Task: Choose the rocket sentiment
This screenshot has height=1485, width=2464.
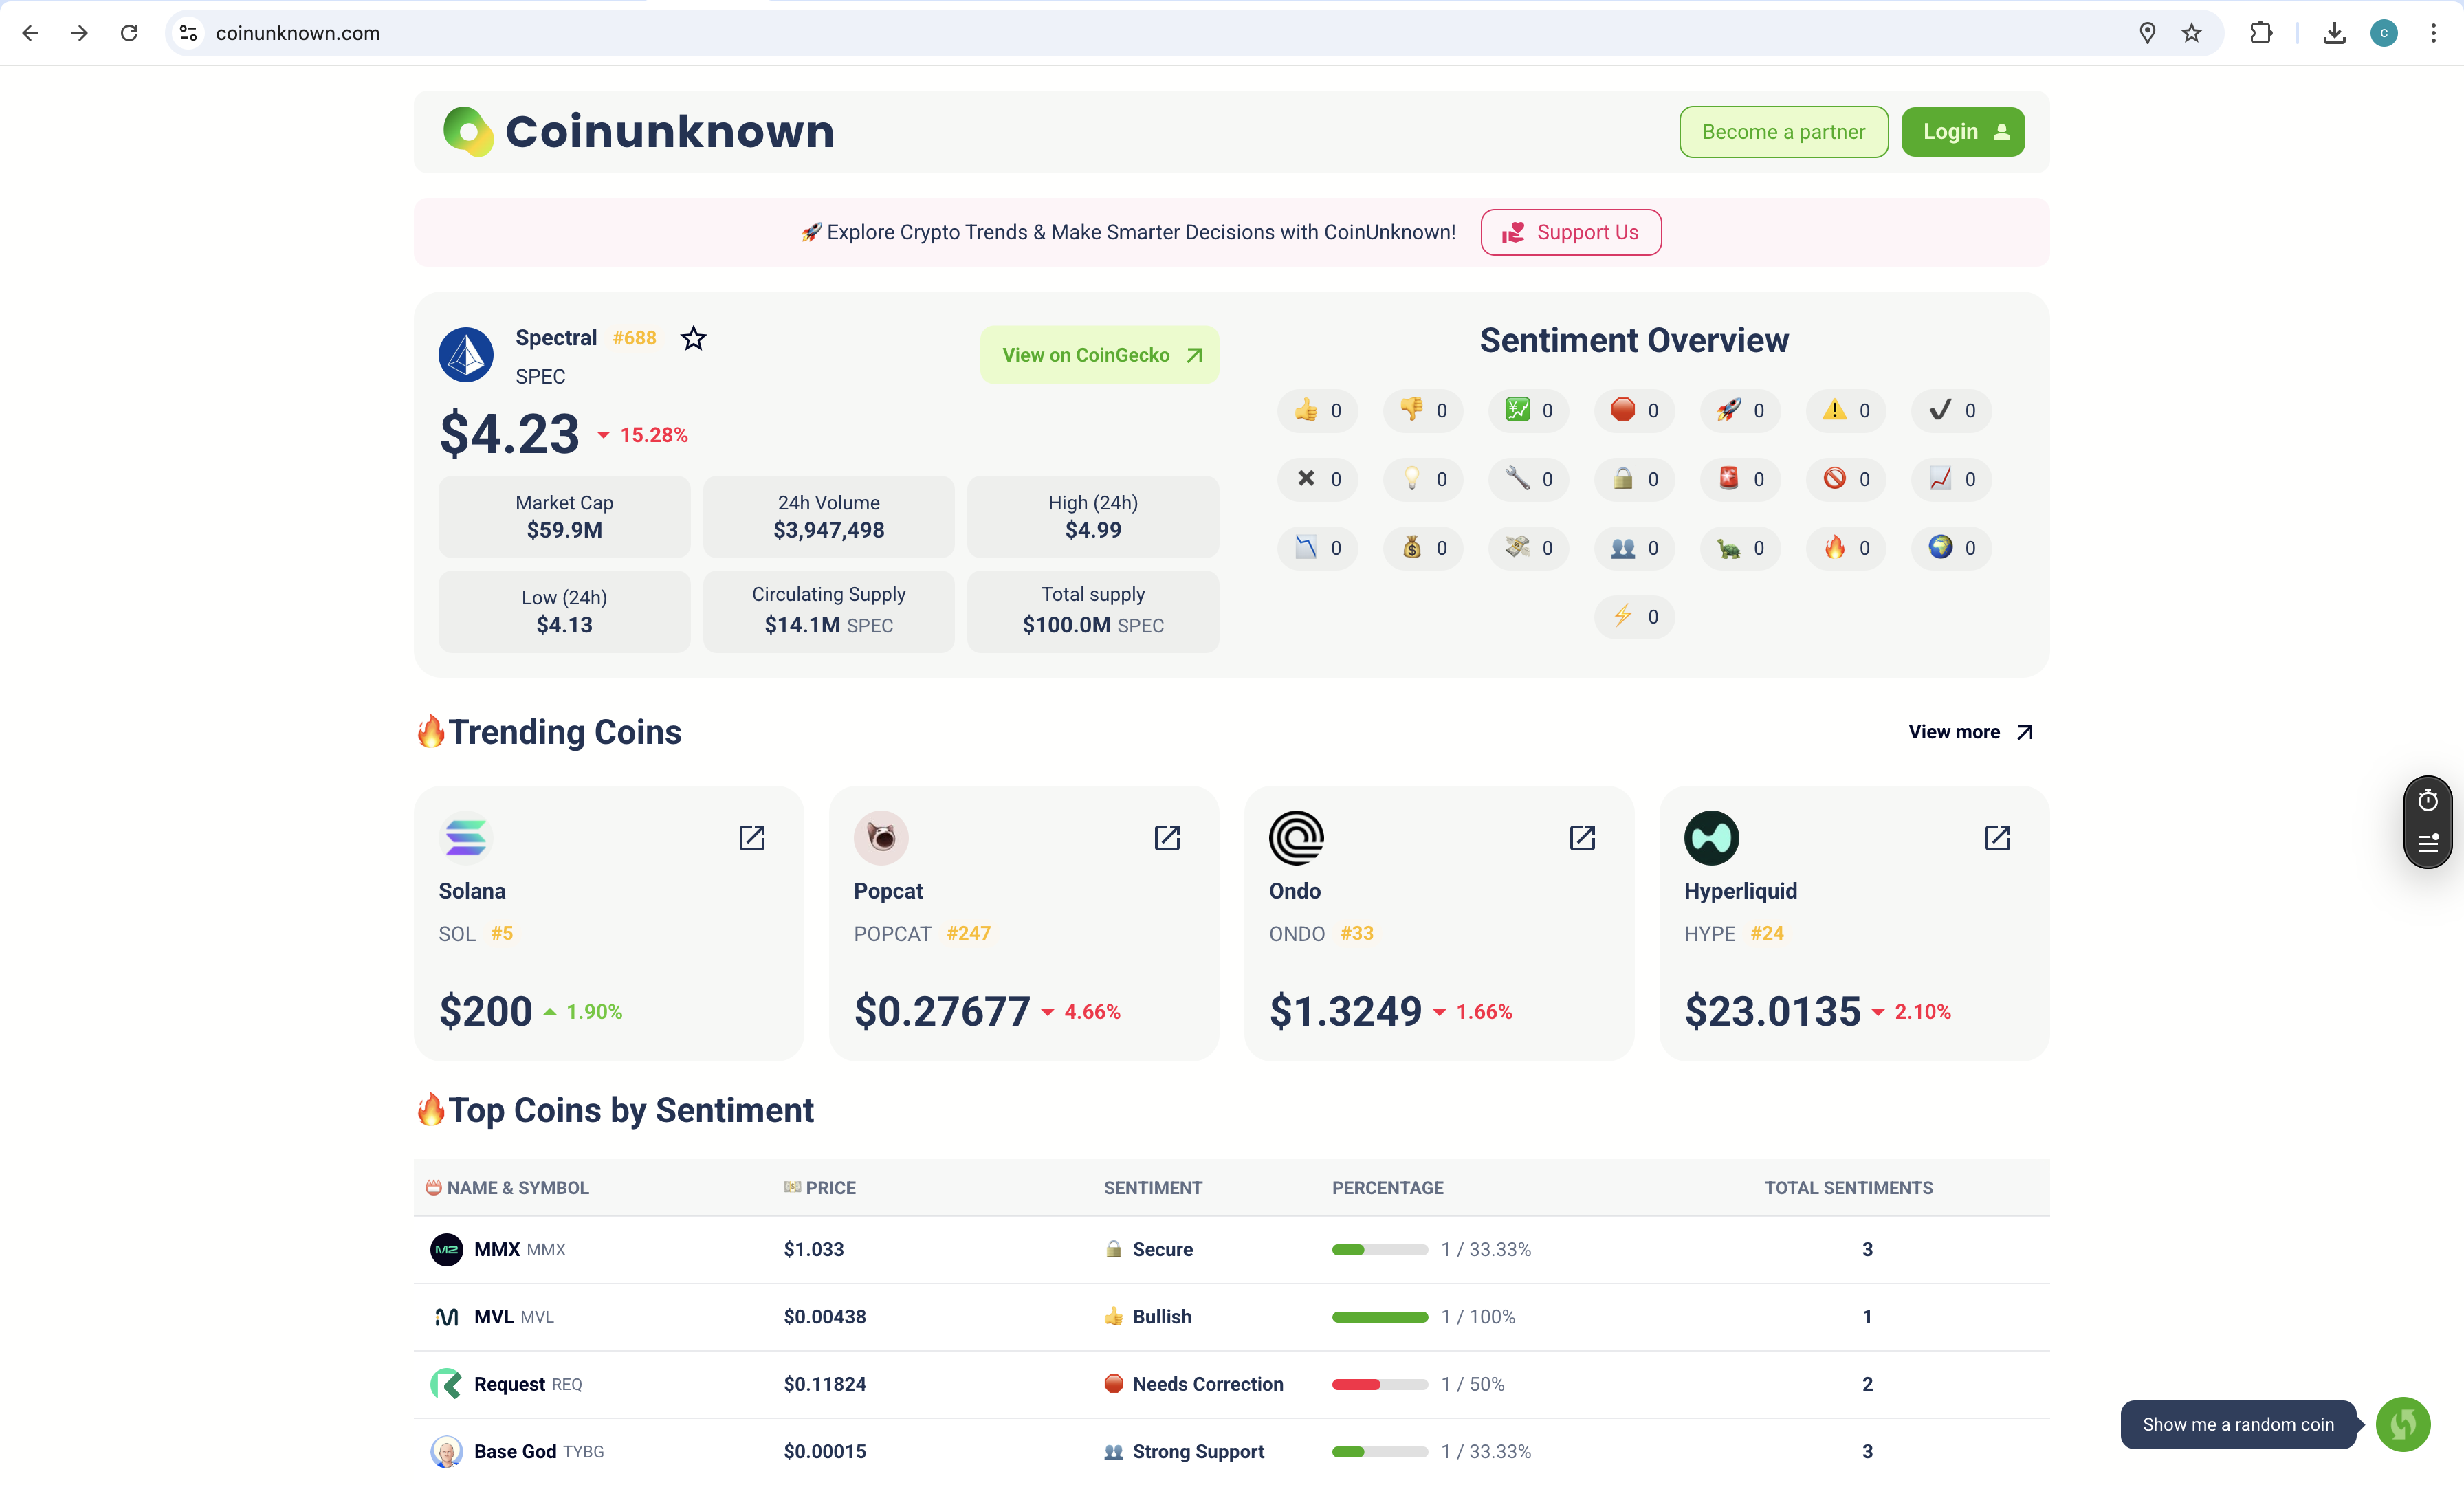Action: (1740, 411)
